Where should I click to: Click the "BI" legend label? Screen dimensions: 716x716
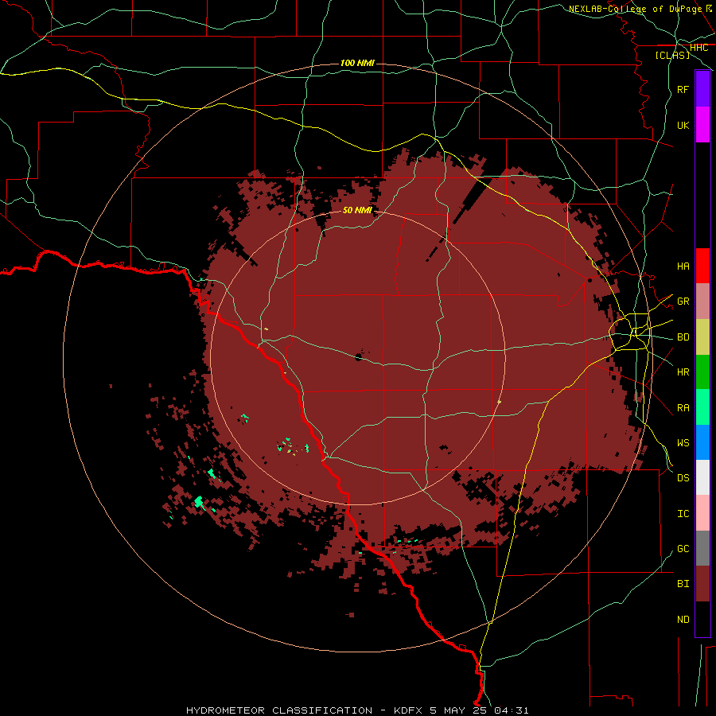[x=683, y=584]
